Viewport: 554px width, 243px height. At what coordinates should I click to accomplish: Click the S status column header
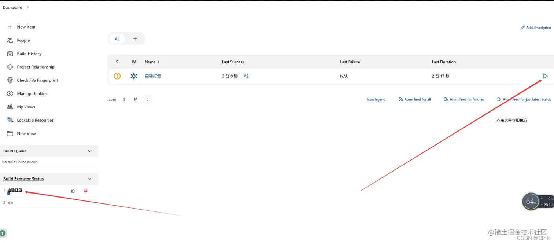(x=117, y=62)
